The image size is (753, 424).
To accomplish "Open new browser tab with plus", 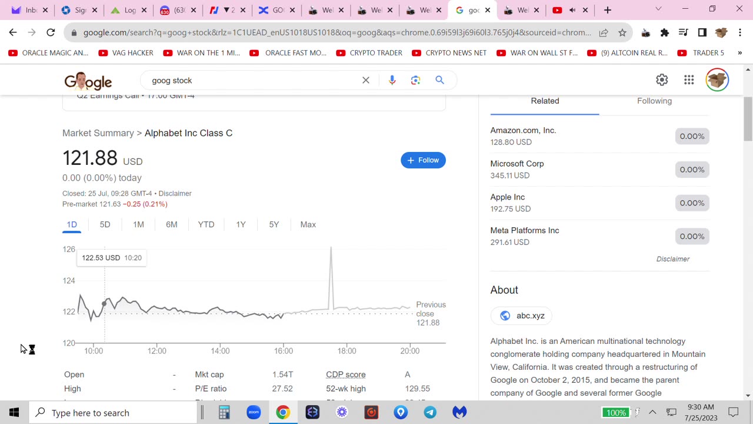I will coord(608,10).
